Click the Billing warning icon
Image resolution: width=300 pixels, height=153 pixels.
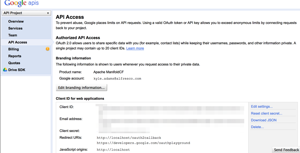click(48, 49)
